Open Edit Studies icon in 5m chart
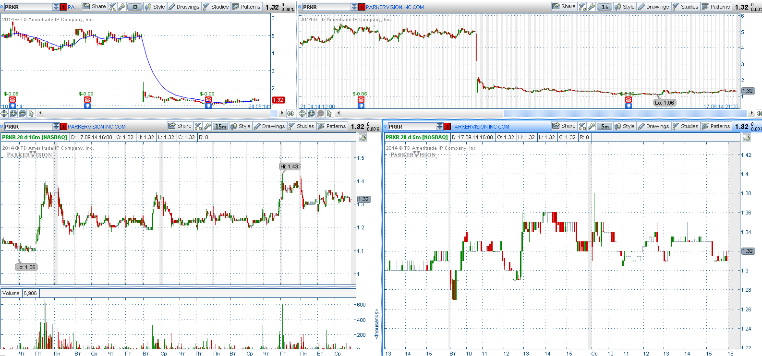762x356 pixels. (582, 126)
